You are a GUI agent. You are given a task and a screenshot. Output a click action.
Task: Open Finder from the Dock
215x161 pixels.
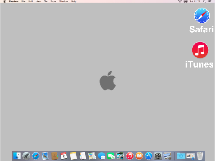(x=17, y=156)
